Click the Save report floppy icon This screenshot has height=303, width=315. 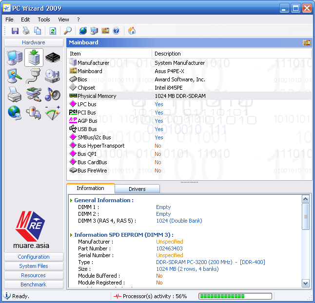tap(15, 31)
